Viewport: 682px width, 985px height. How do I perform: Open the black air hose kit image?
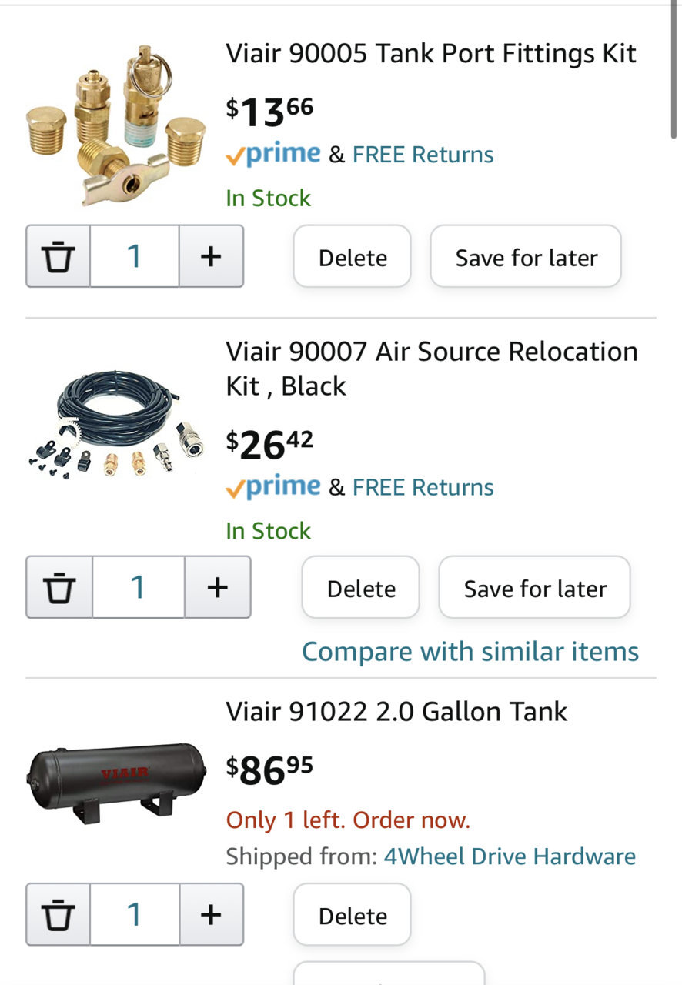116,425
